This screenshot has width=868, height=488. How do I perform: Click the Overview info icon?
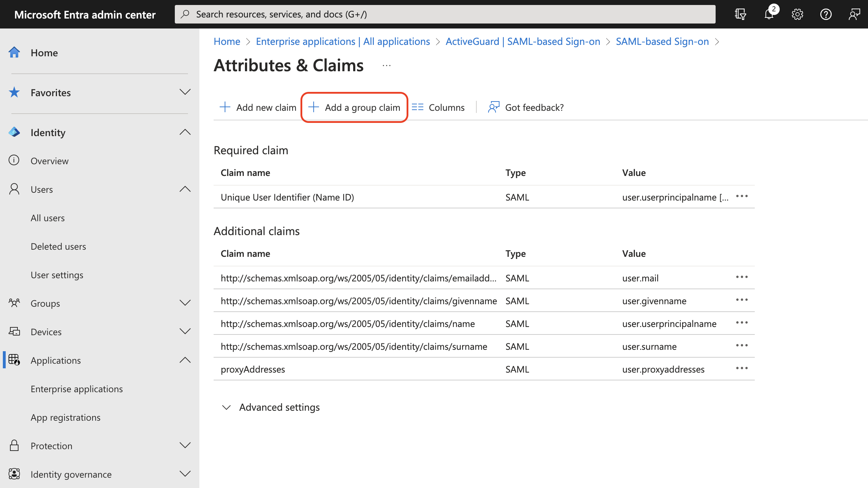pos(14,160)
